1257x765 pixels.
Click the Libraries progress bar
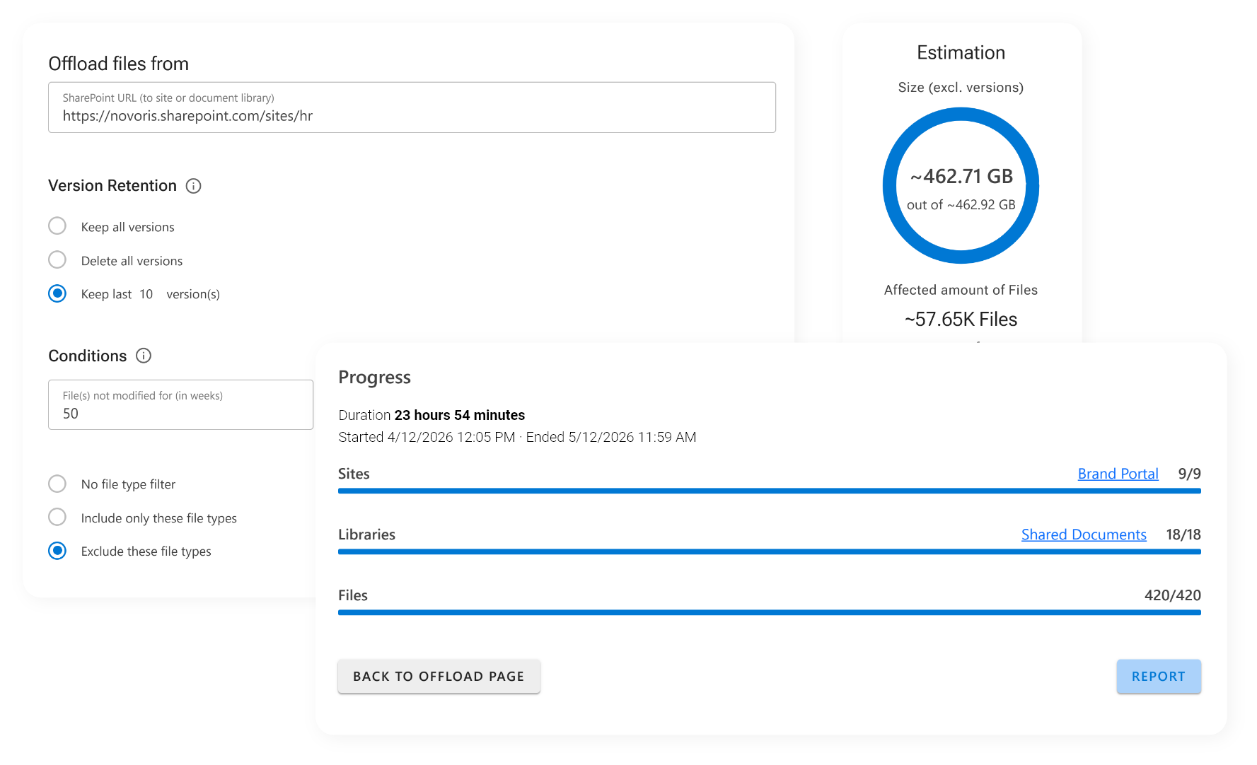[769, 551]
